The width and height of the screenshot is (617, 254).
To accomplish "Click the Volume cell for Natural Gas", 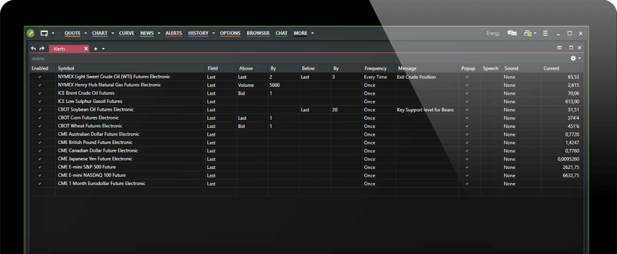I will tap(252, 85).
